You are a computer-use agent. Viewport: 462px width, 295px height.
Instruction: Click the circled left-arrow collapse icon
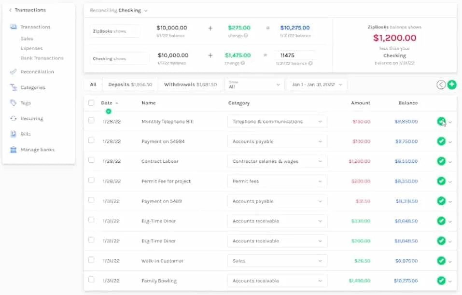point(441,84)
